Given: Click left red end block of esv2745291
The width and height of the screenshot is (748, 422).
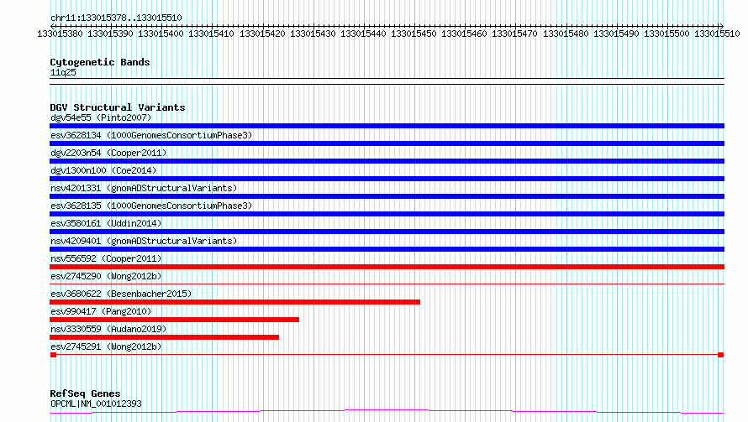Looking at the screenshot, I should click(53, 355).
